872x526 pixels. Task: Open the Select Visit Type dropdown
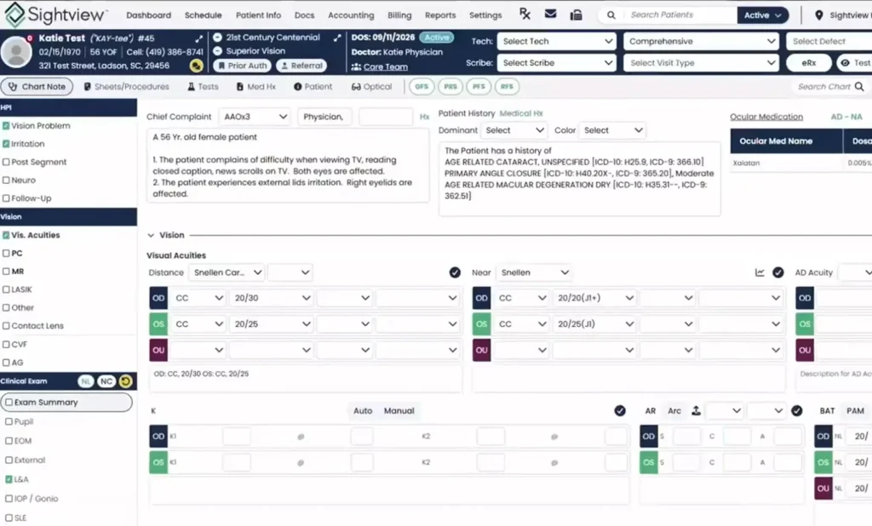(702, 63)
